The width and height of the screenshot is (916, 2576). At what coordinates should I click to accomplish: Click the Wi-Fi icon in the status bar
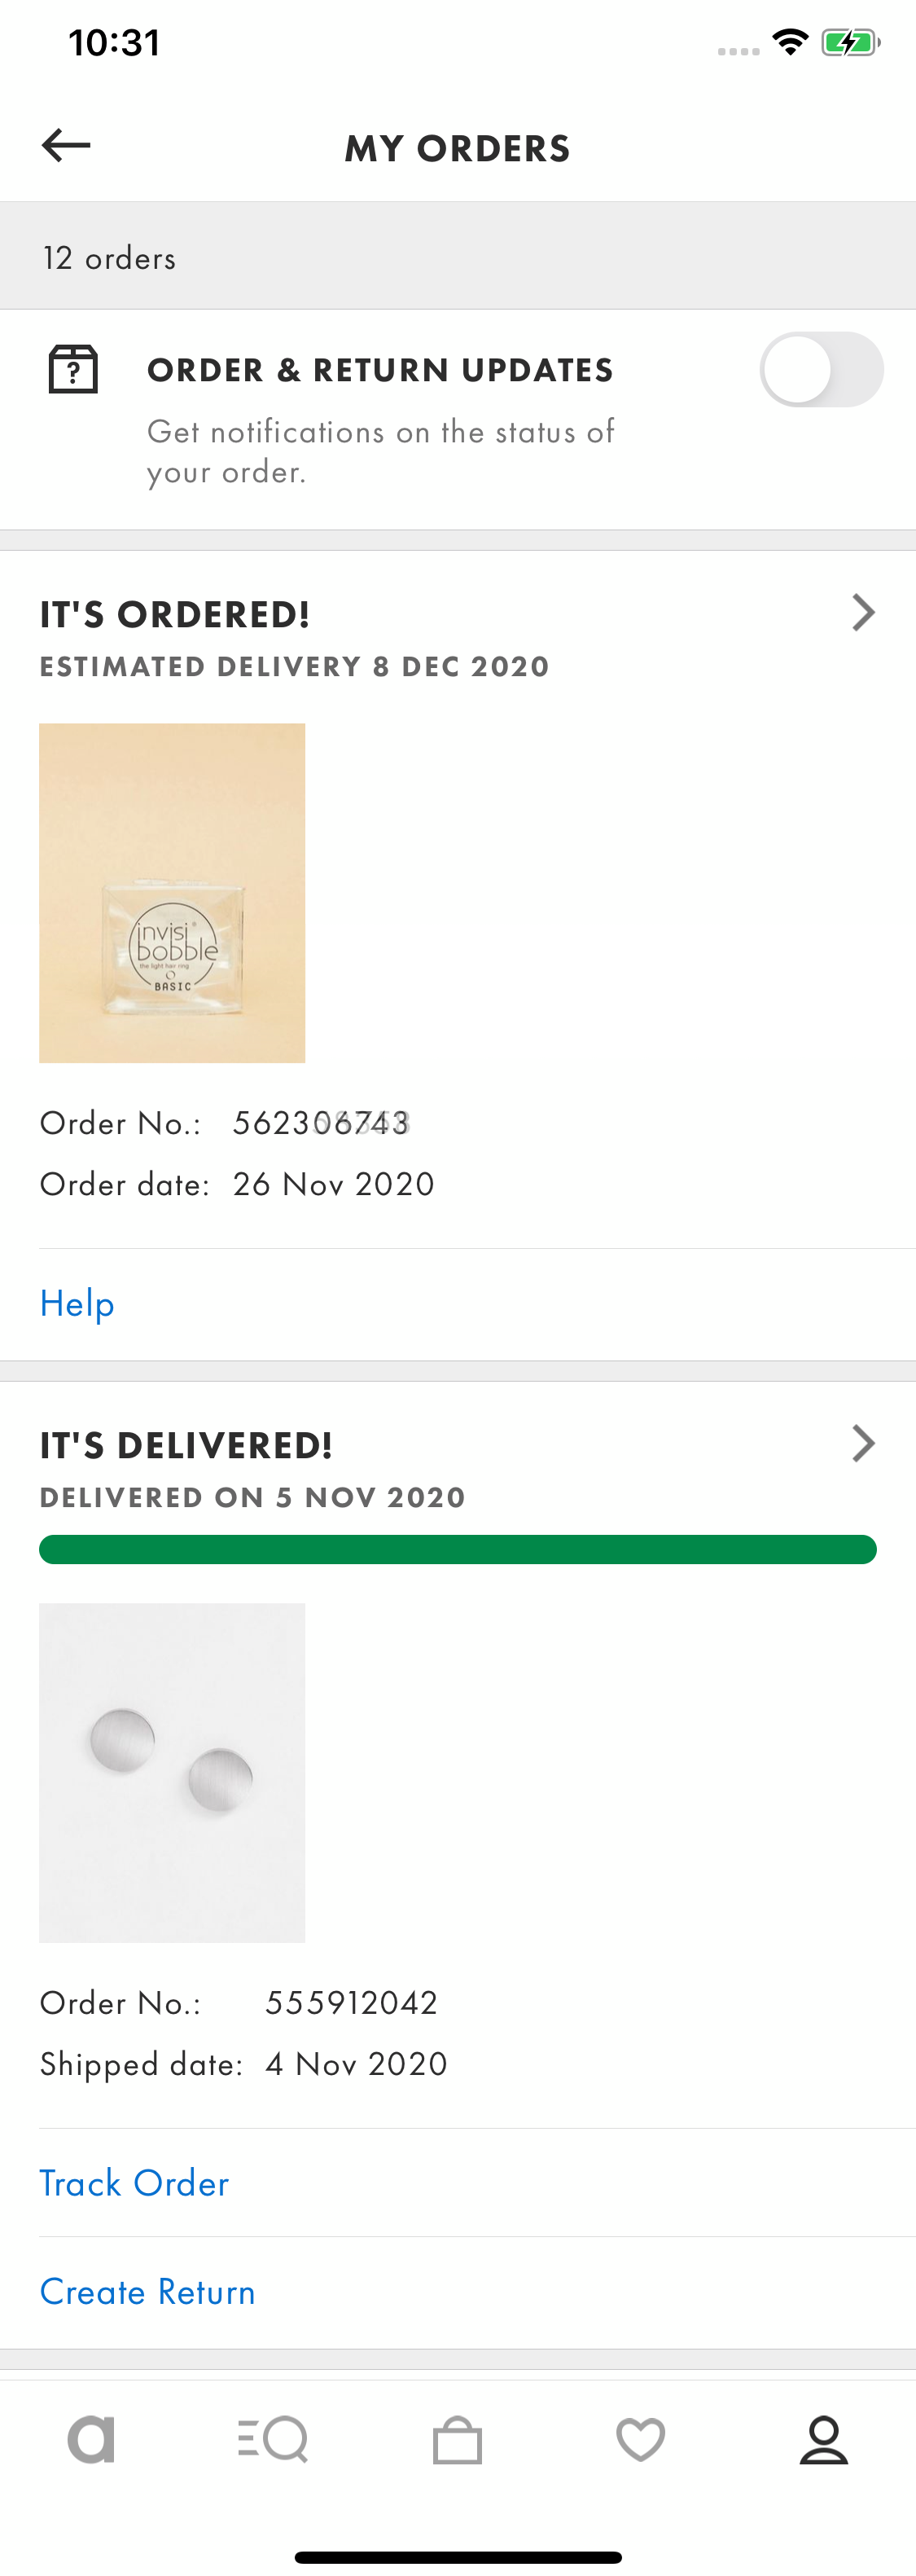[790, 42]
